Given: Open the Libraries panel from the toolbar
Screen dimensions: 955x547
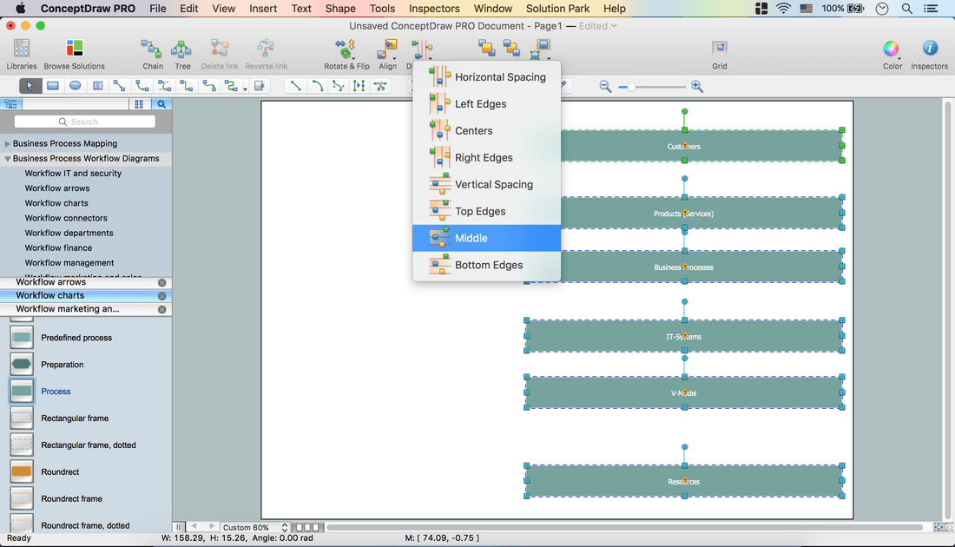Looking at the screenshot, I should click(x=22, y=53).
